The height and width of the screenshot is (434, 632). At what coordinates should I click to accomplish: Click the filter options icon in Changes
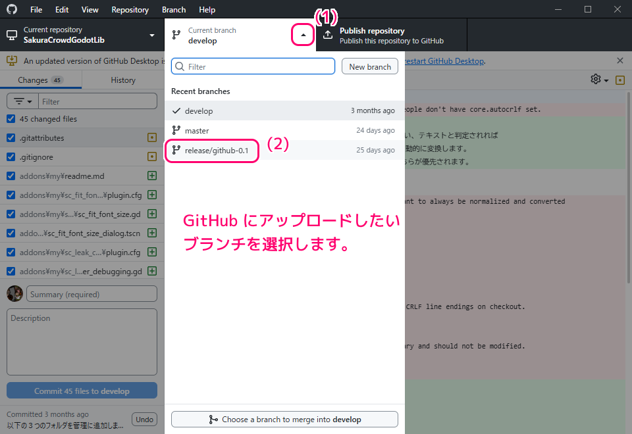pyautogui.click(x=22, y=101)
